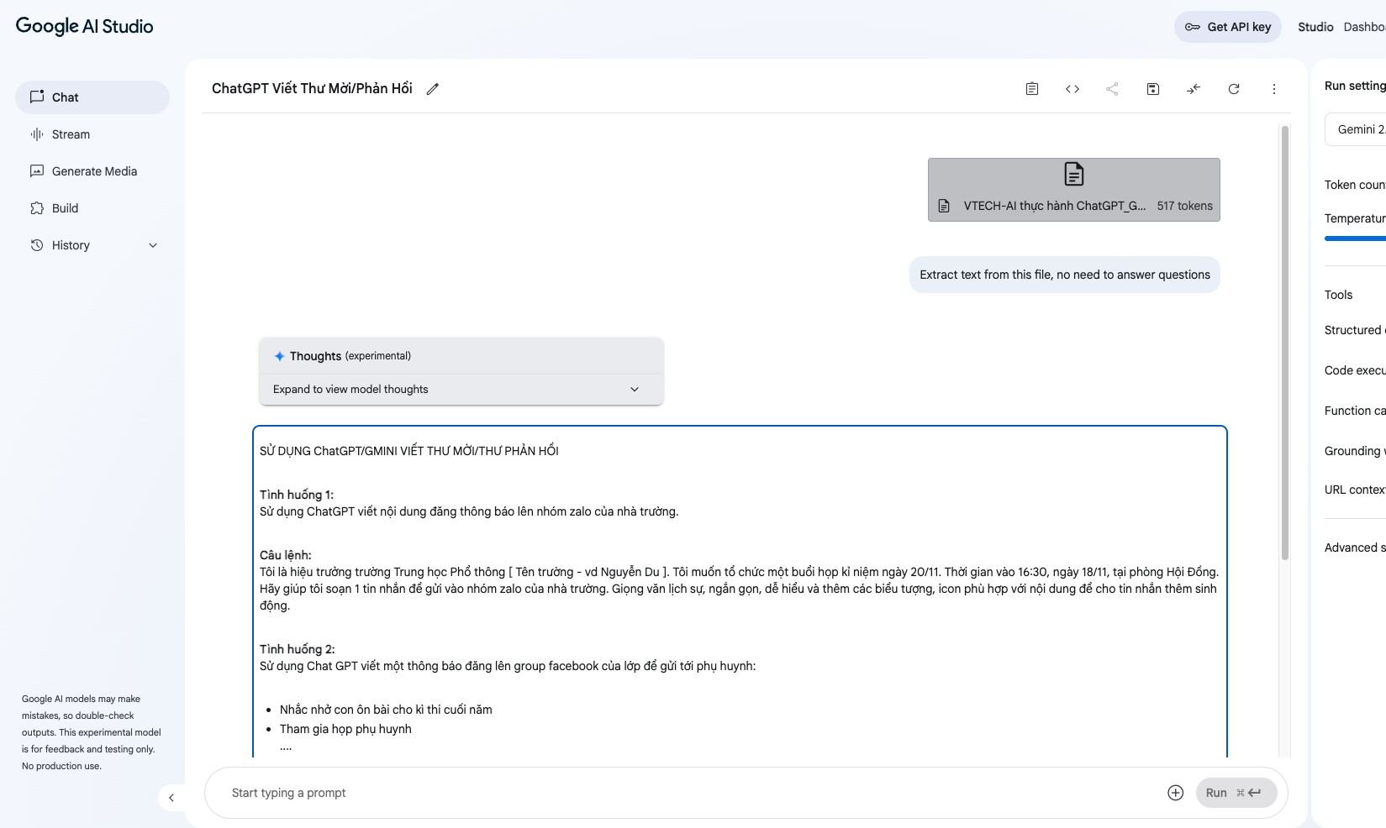Open the VTECH-AI attached file chip

point(1074,190)
